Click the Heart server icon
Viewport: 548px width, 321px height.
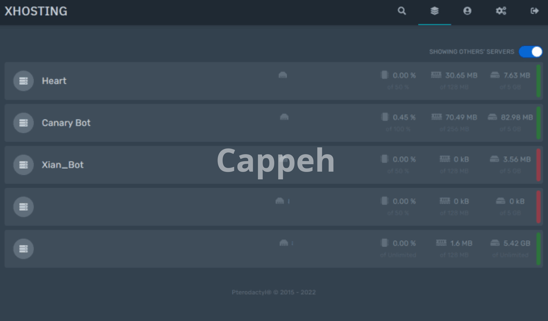(x=23, y=81)
